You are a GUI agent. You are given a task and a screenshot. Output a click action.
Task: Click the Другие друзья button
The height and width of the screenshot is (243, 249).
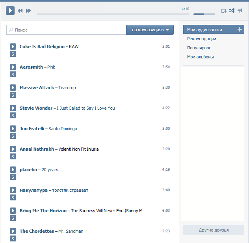click(214, 230)
